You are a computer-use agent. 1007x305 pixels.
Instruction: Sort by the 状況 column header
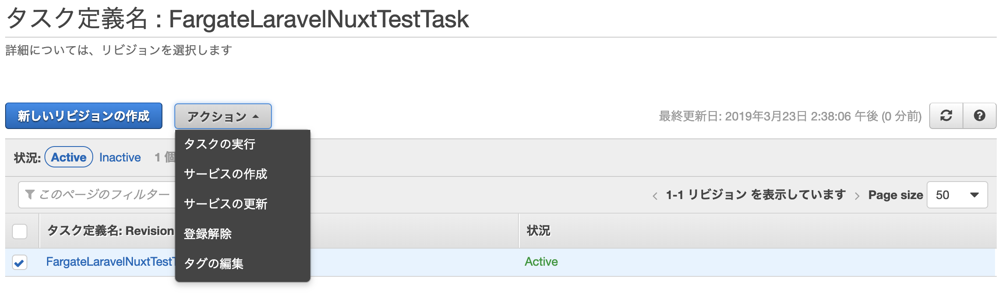pos(538,231)
